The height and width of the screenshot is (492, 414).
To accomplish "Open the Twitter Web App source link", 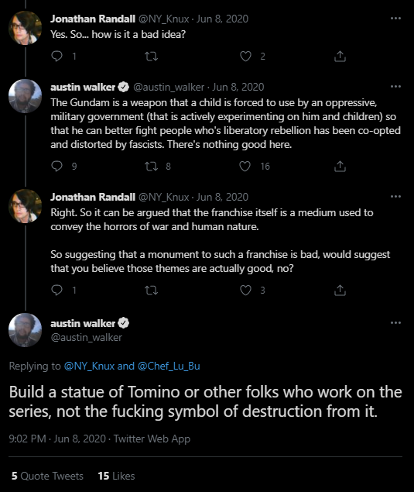I will click(152, 439).
